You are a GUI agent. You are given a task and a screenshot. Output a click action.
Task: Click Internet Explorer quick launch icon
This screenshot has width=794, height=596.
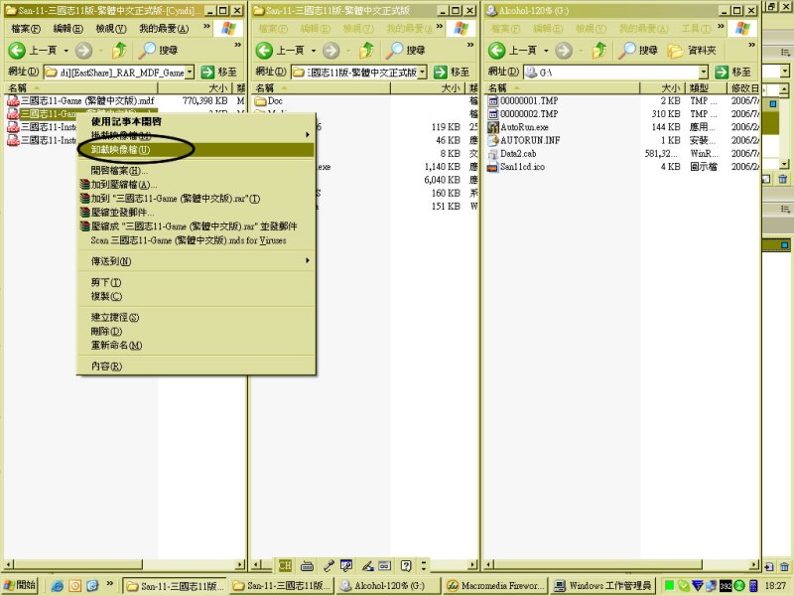coord(58,586)
